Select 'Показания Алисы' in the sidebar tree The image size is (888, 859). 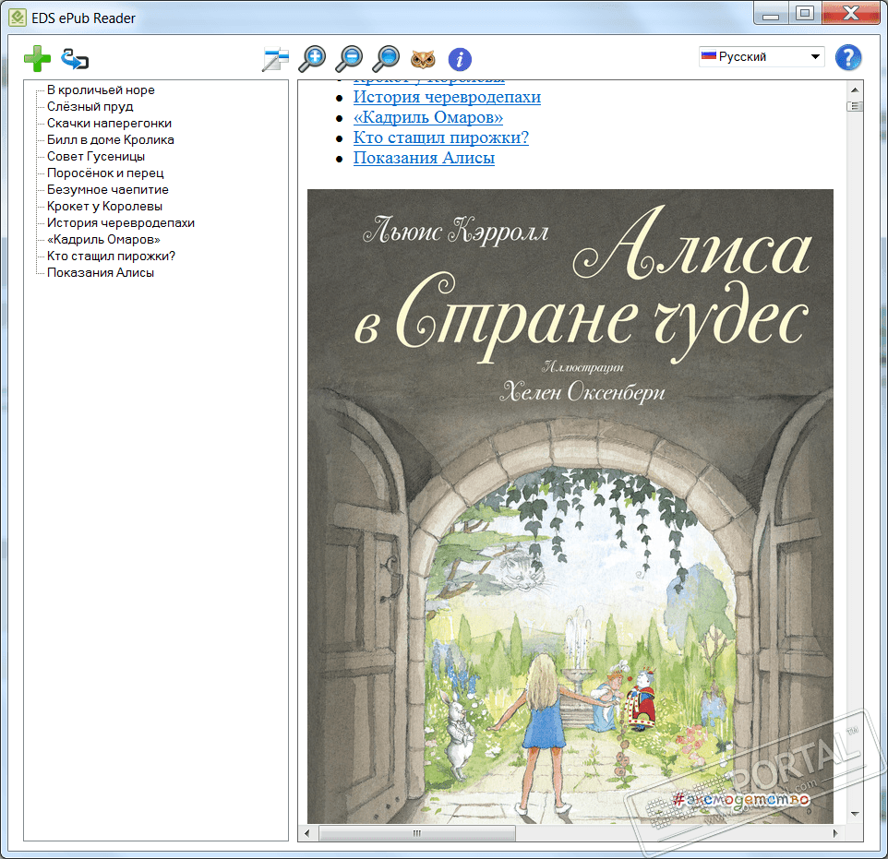pyautogui.click(x=101, y=273)
